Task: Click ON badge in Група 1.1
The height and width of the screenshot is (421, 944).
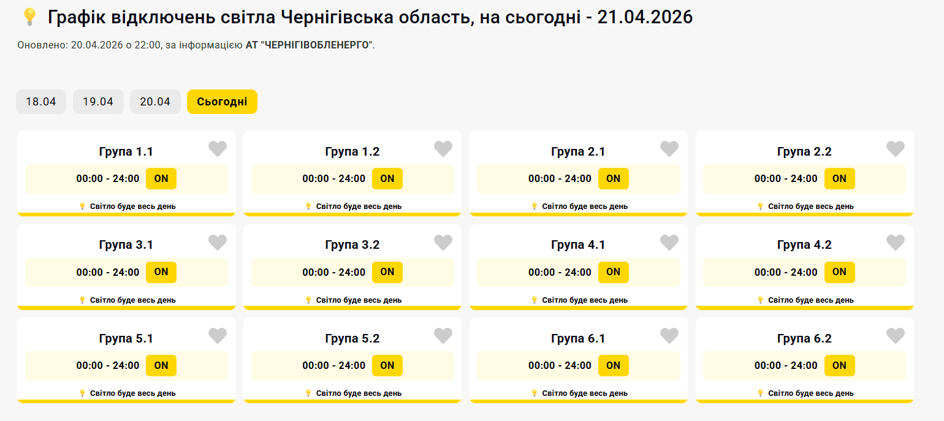Action: click(x=161, y=178)
